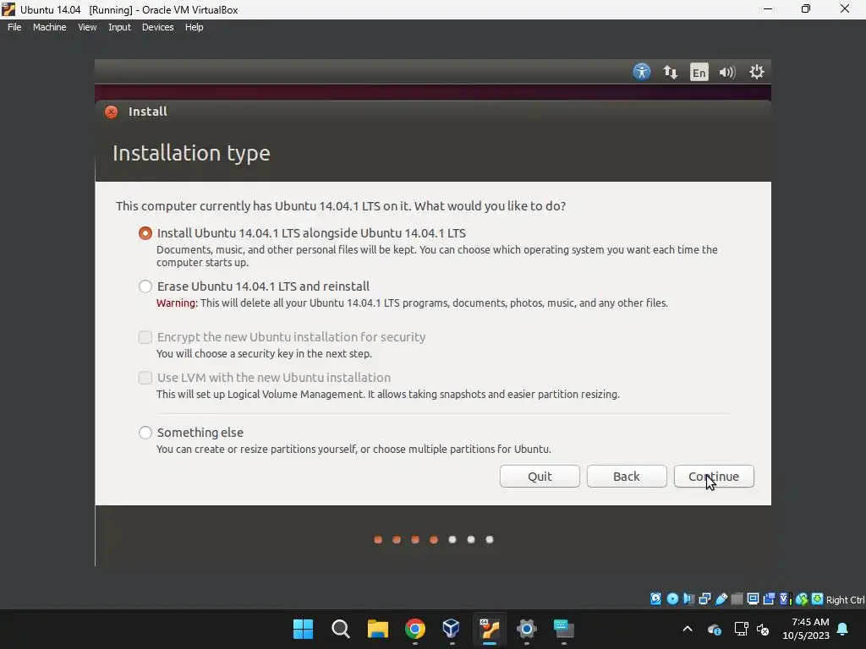Open the on-screen keyboard taskbar app
Image resolution: width=866 pixels, height=649 pixels.
click(564, 629)
